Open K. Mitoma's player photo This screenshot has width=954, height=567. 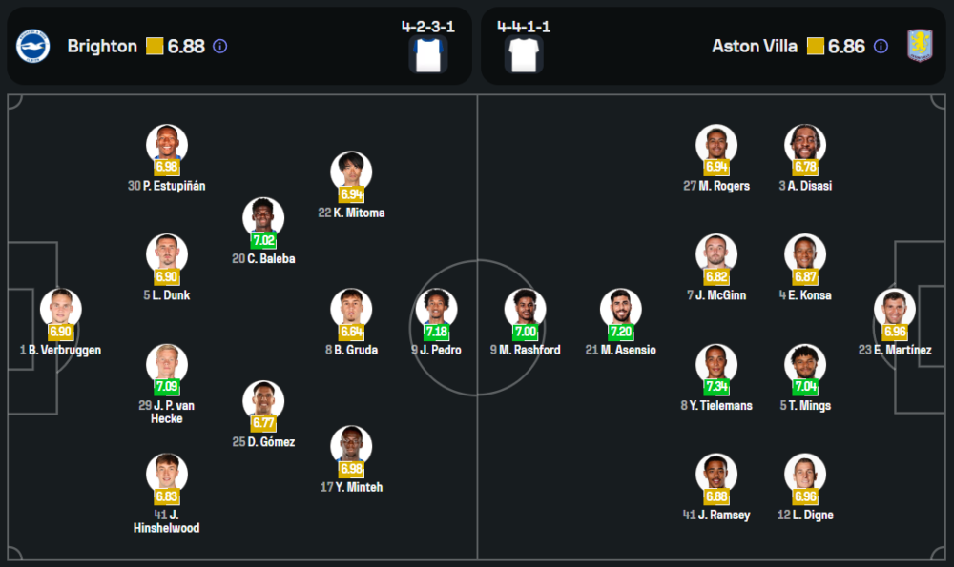coord(351,170)
